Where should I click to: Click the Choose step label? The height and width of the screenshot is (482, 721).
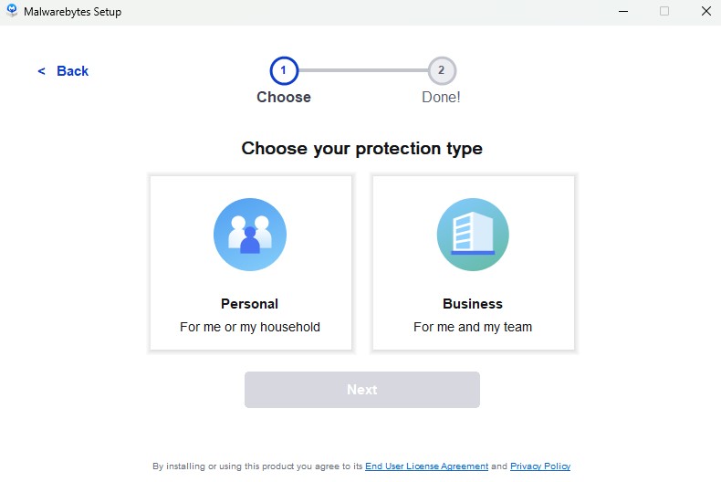(x=284, y=98)
